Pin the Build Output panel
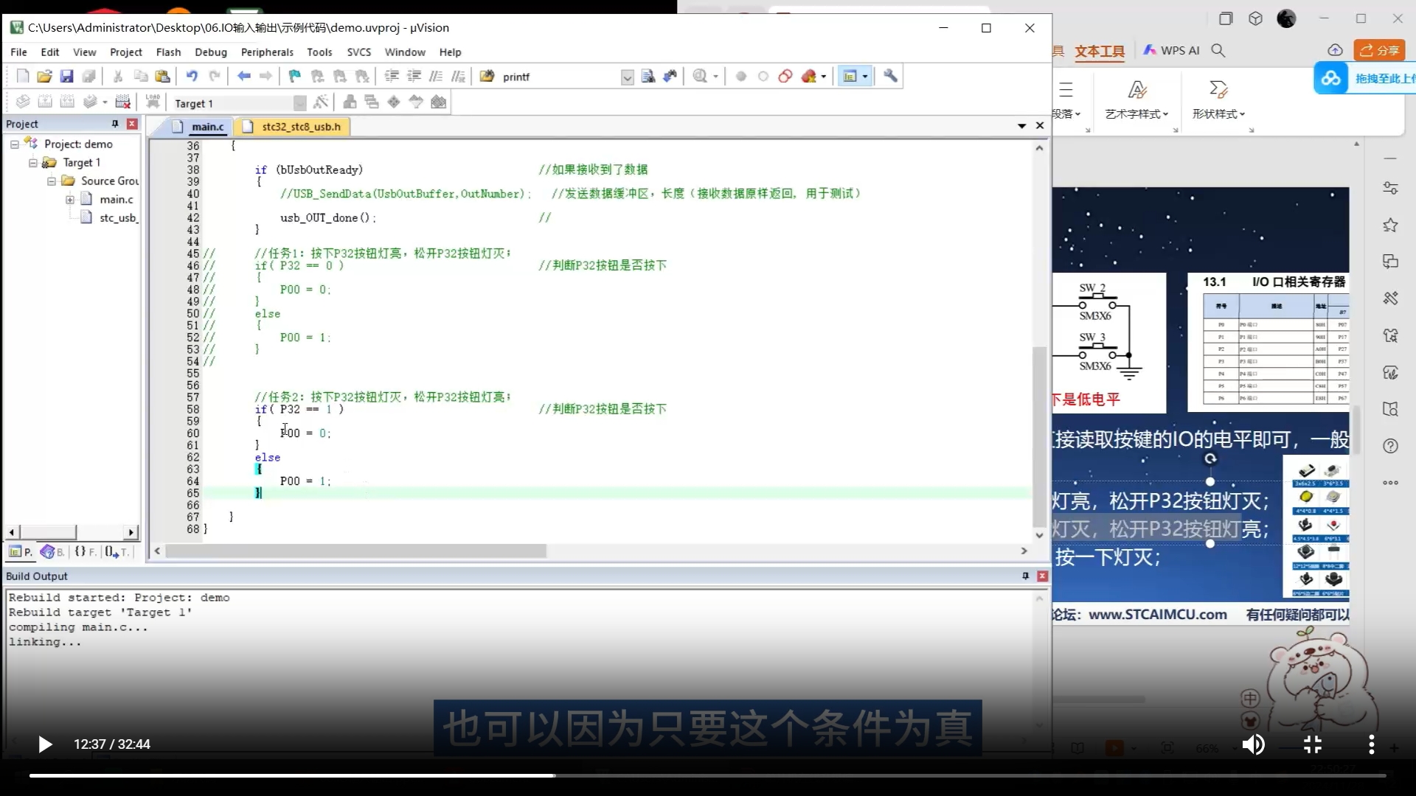Screen dimensions: 1416x796 coord(1025,576)
